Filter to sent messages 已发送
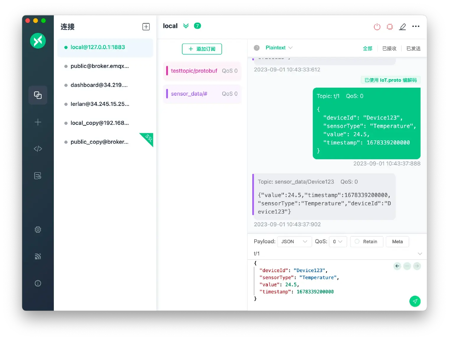This screenshot has width=449, height=340. click(413, 48)
